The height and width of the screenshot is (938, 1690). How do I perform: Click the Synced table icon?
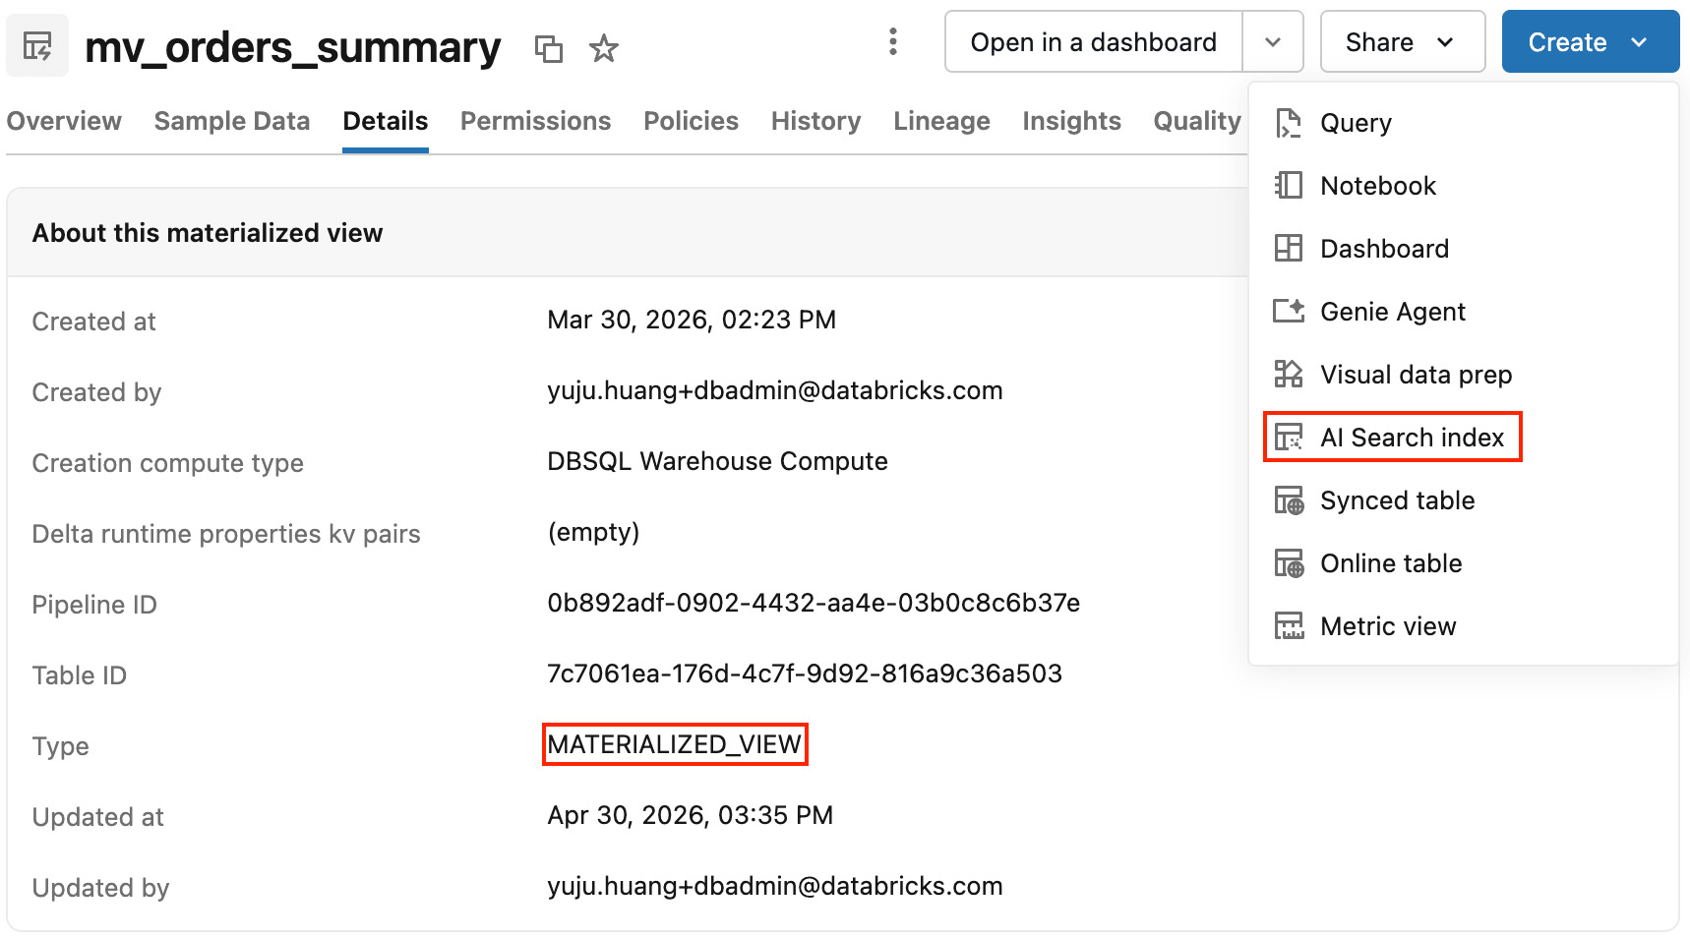[1289, 500]
